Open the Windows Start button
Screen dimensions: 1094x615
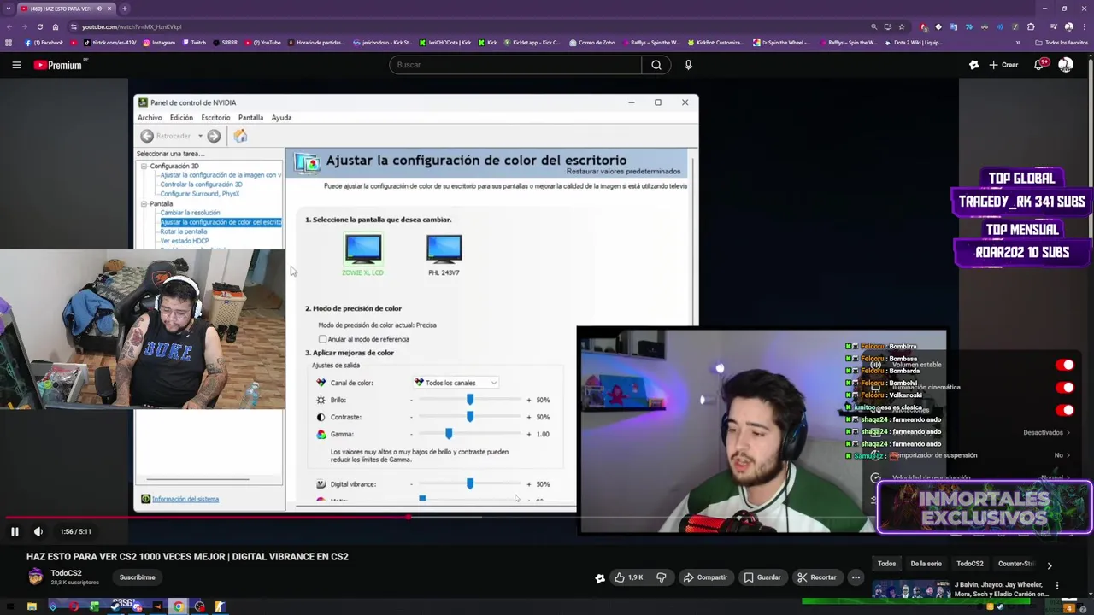click(x=9, y=607)
